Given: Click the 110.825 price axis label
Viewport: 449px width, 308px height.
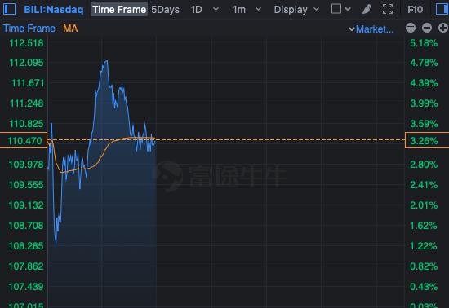Looking at the screenshot, I should (x=26, y=124).
